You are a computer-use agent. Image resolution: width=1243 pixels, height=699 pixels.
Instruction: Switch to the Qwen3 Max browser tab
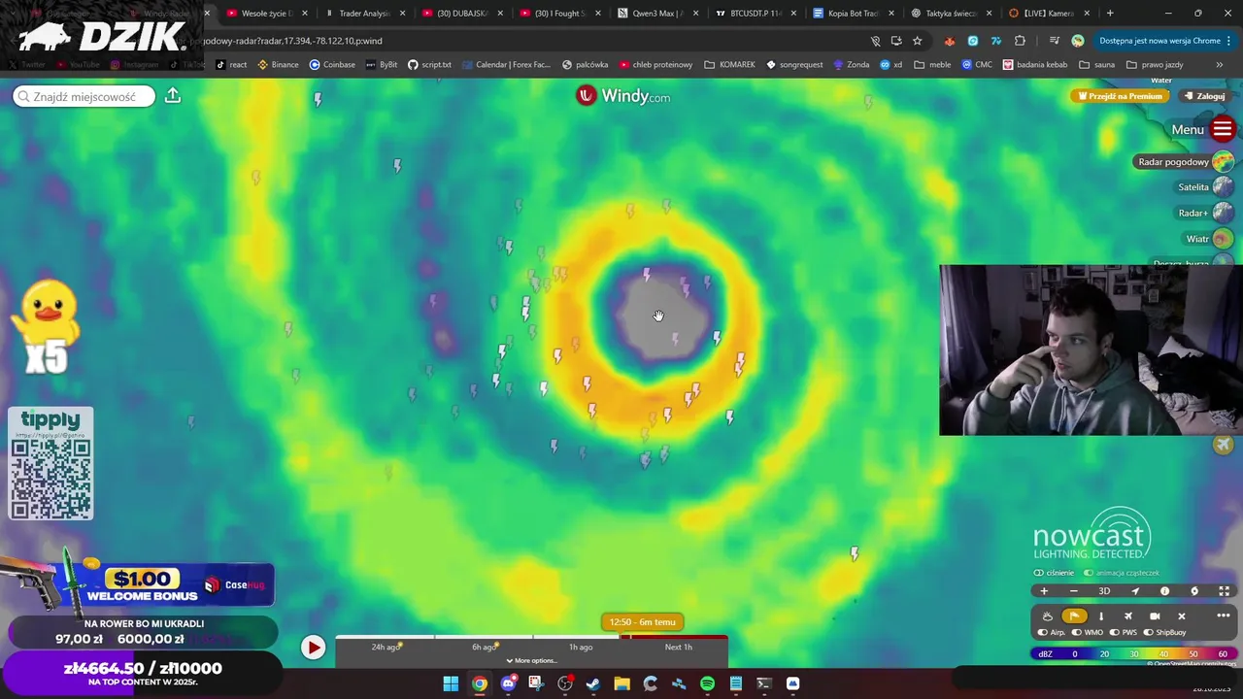click(657, 14)
